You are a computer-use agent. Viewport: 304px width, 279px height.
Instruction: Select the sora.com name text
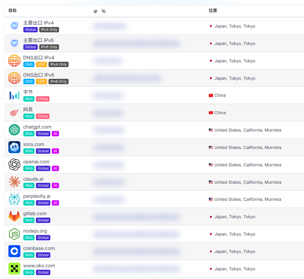34,144
